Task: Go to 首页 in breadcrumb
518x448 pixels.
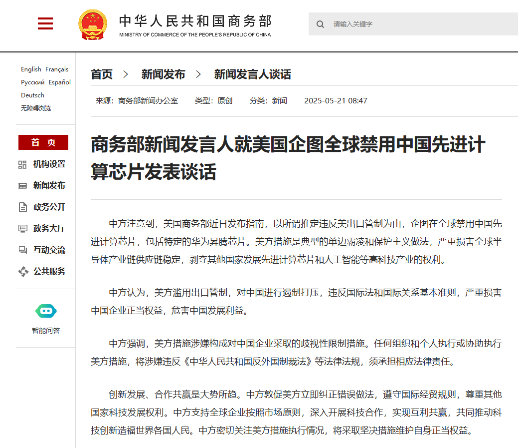Action: click(x=102, y=74)
